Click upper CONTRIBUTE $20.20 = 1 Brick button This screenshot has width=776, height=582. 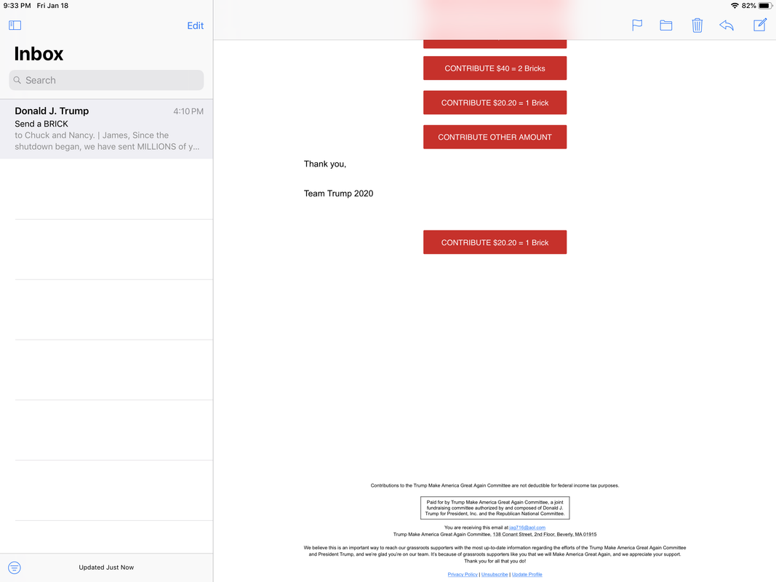495,103
